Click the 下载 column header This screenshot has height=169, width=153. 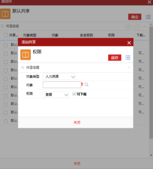(141, 35)
